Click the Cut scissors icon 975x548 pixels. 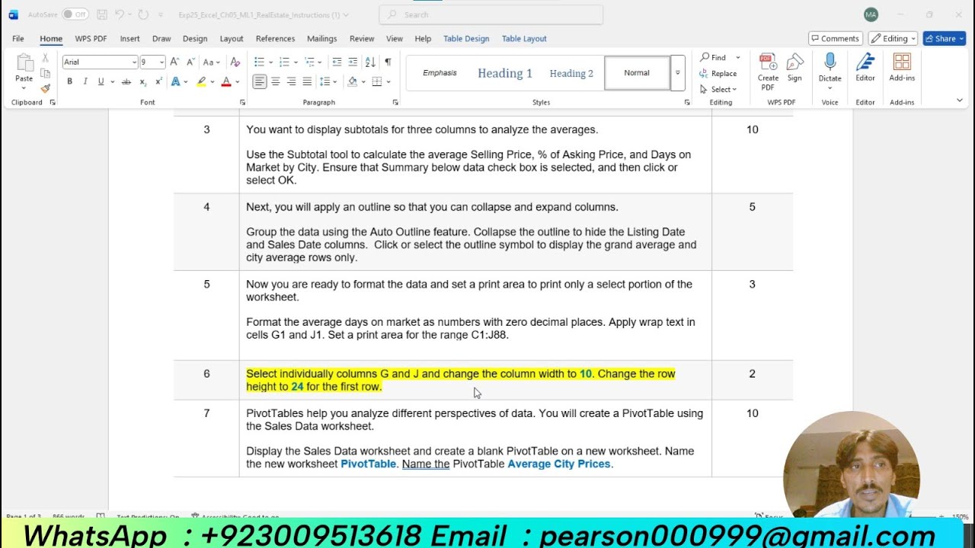coord(45,58)
